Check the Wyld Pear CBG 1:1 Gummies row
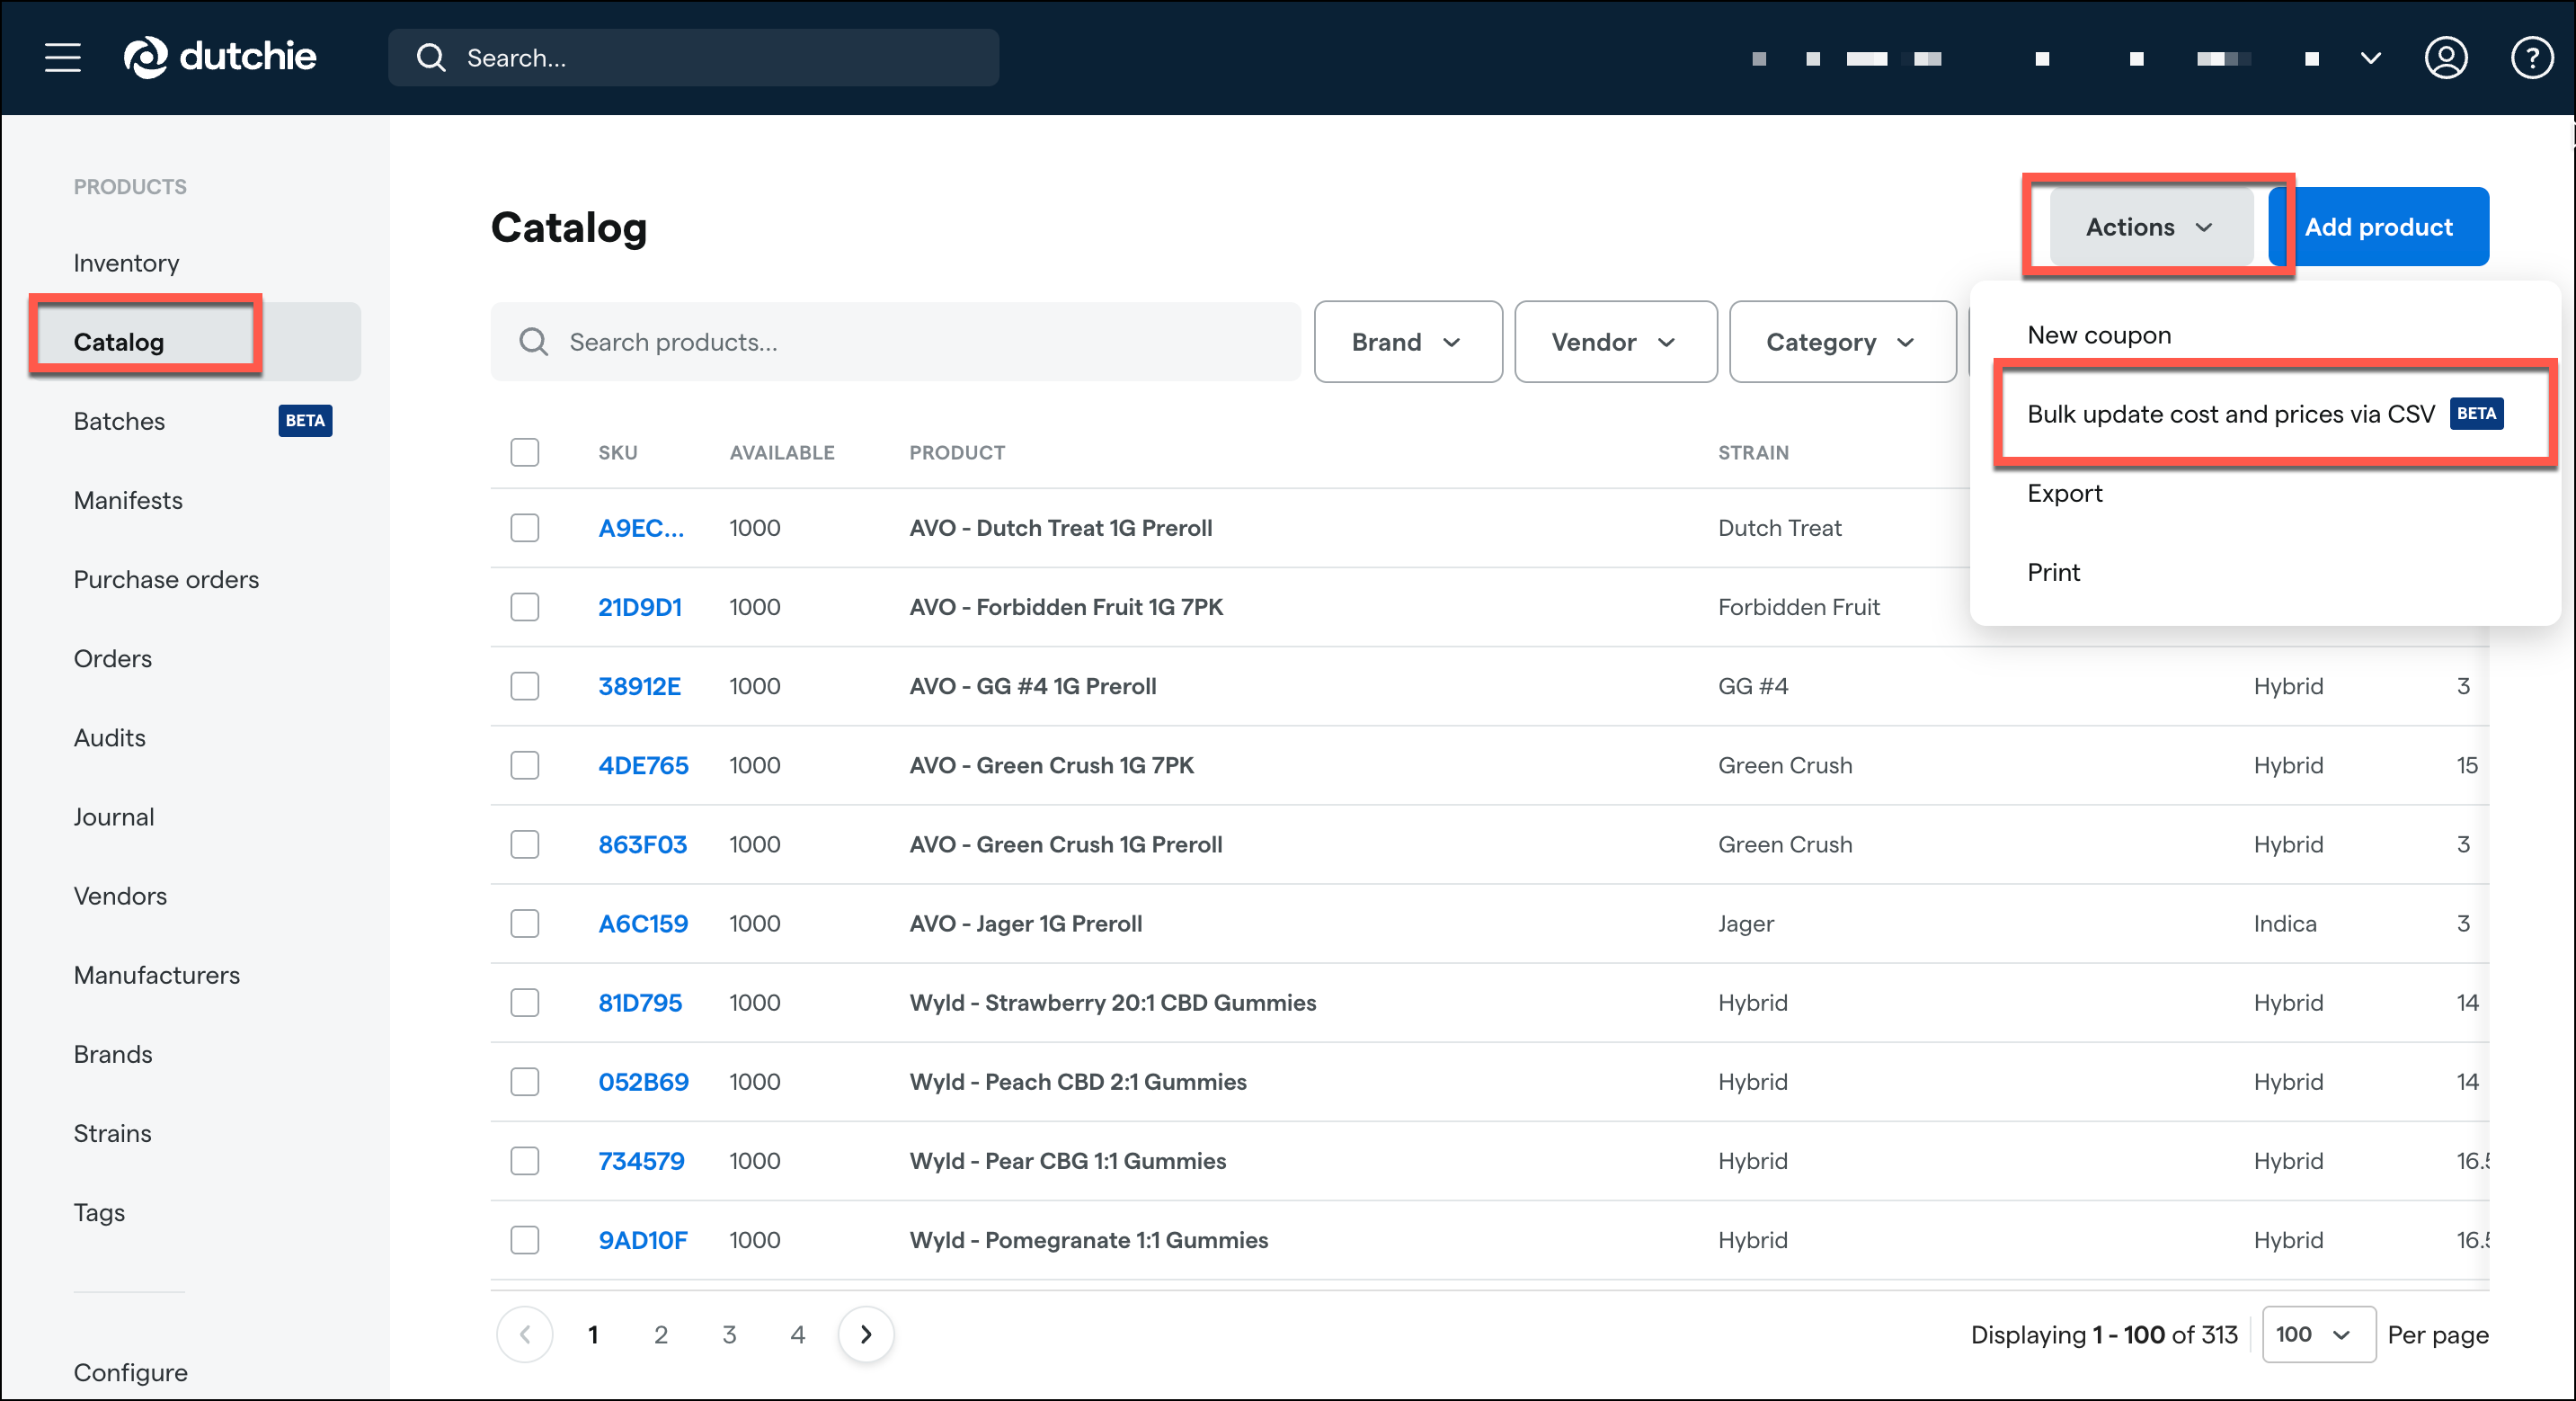Image resolution: width=2576 pixels, height=1401 pixels. click(524, 1160)
